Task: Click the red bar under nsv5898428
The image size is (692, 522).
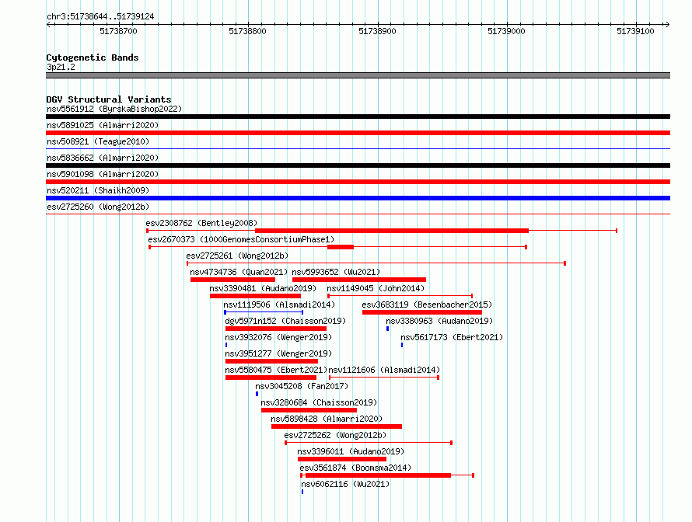Action: coord(337,426)
